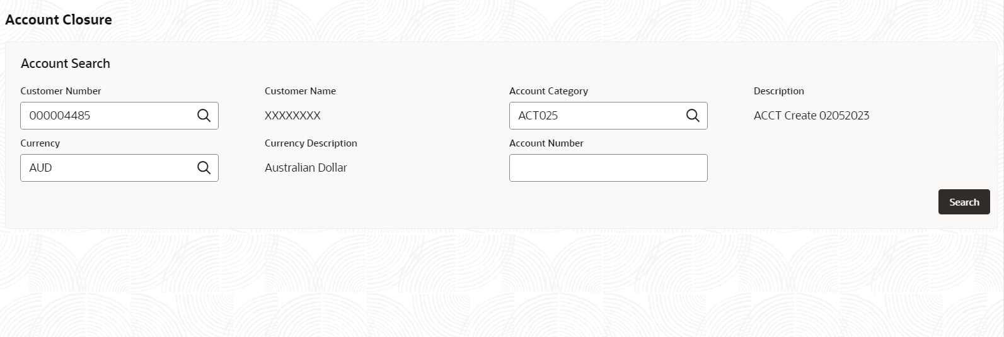This screenshot has height=337, width=1004.
Task: Click the Account Number field label
Action: click(x=546, y=143)
